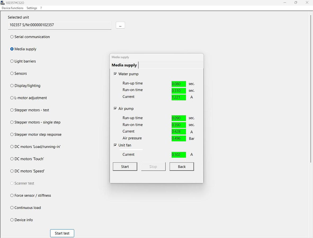Disable the Unit fan checkbox

(115, 145)
